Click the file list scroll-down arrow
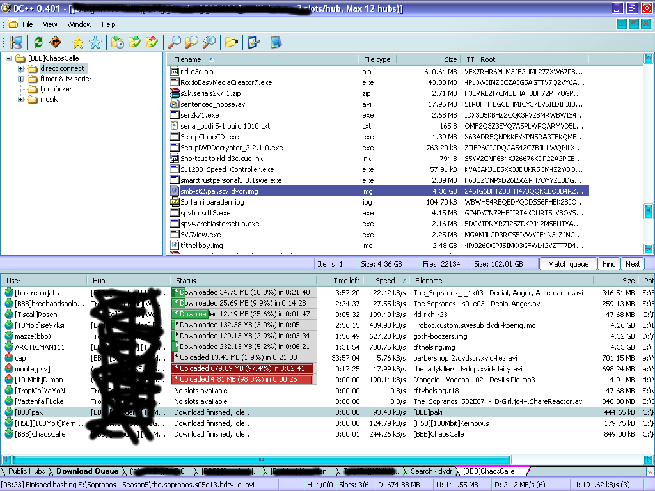The height and width of the screenshot is (491, 655). point(649,249)
